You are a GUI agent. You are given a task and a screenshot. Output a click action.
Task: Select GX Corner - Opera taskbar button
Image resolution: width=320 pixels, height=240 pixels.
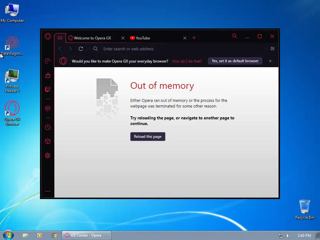87,235
